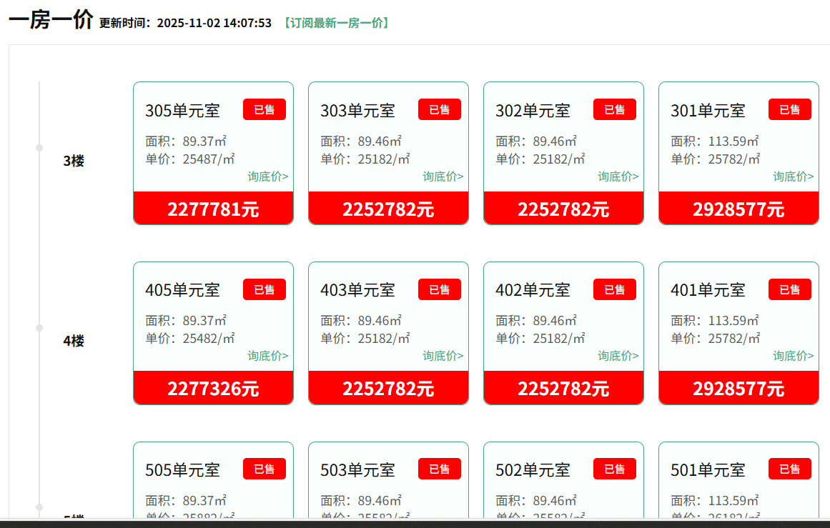The height and width of the screenshot is (528, 830).
Task: Select the 已售 tag on unit 503
Action: point(439,469)
